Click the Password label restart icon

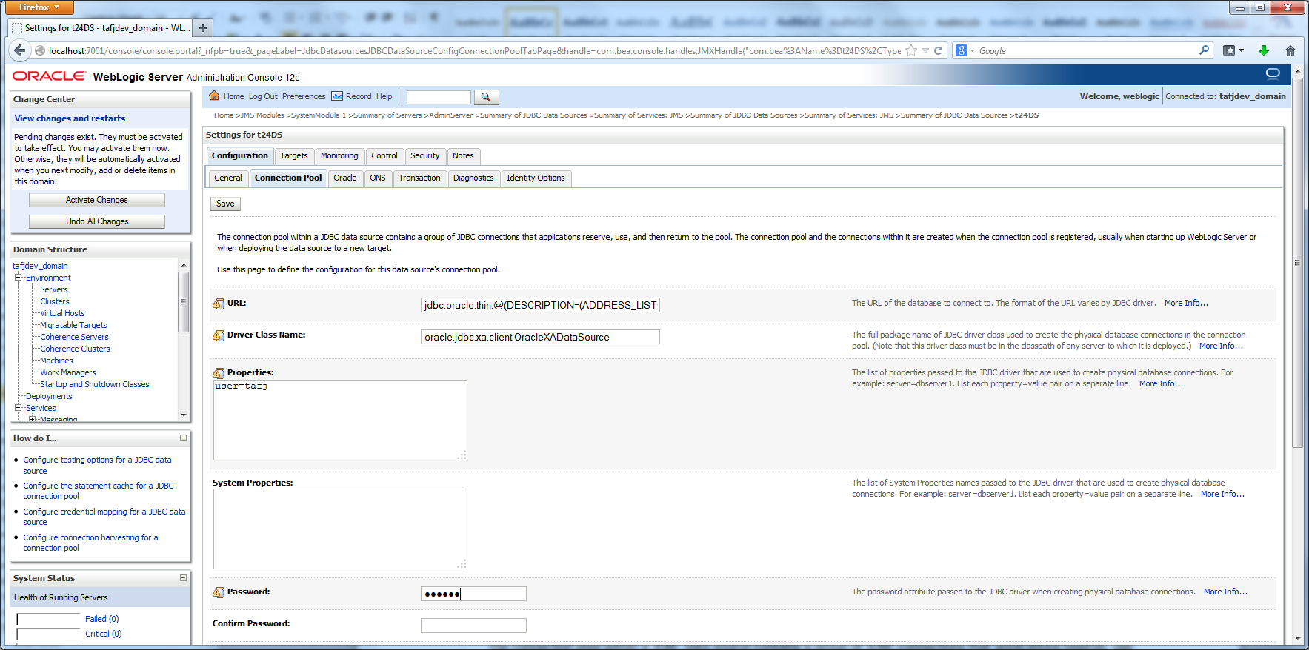[x=219, y=592]
